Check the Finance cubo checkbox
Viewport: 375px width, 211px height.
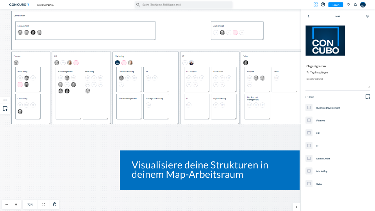(309, 120)
